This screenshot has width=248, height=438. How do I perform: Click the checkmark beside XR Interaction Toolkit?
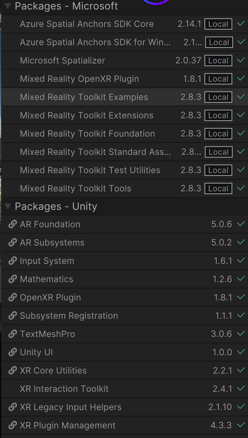[x=241, y=389]
